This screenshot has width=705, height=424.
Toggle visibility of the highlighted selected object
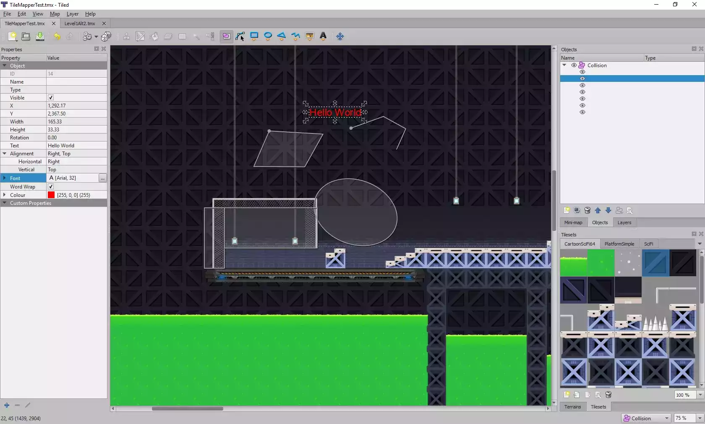click(x=582, y=79)
